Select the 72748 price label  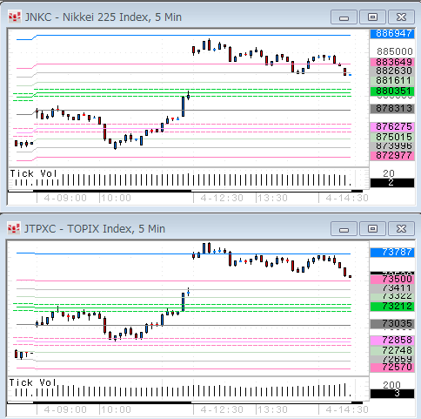[392, 350]
